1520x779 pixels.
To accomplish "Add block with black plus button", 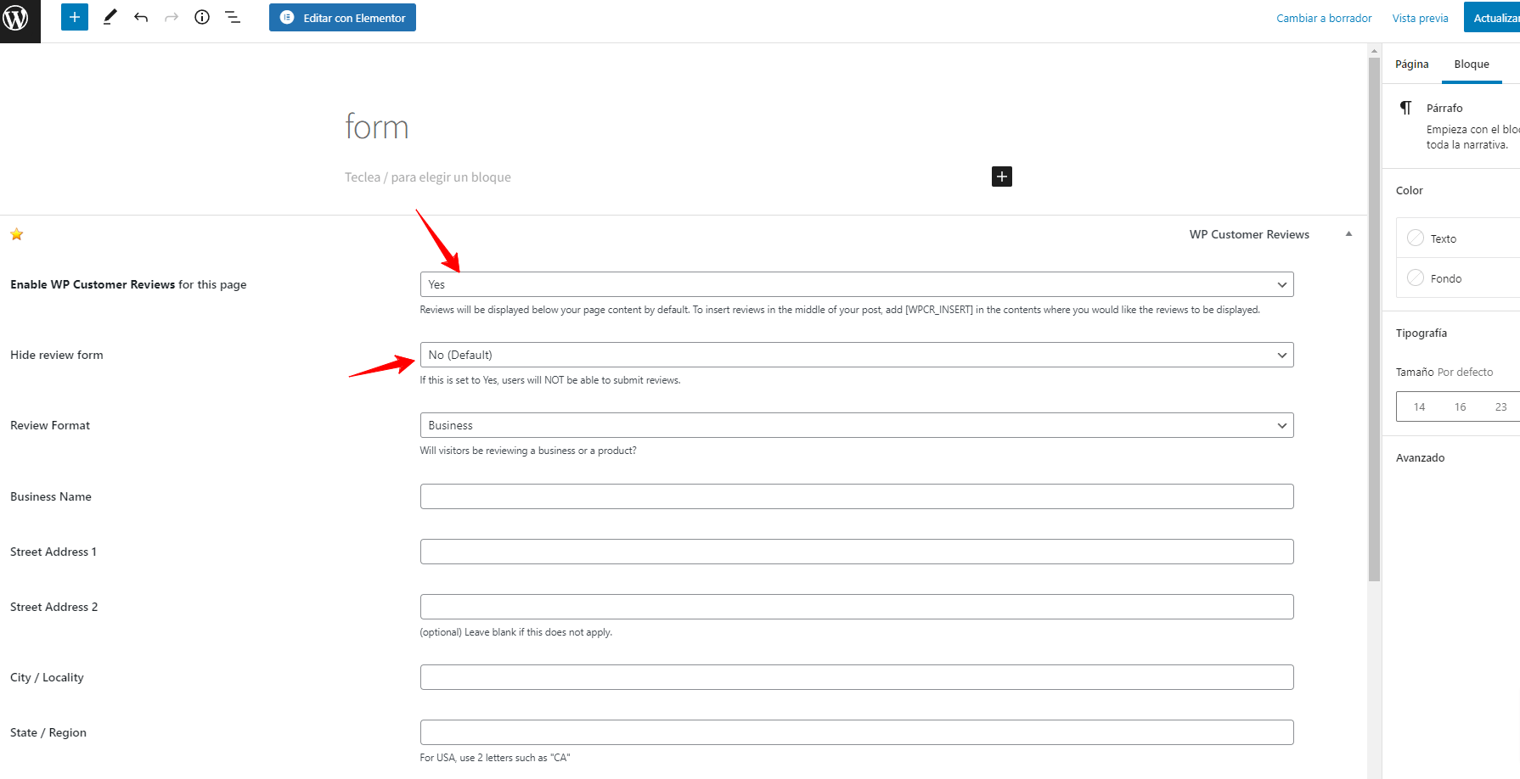I will (1002, 177).
